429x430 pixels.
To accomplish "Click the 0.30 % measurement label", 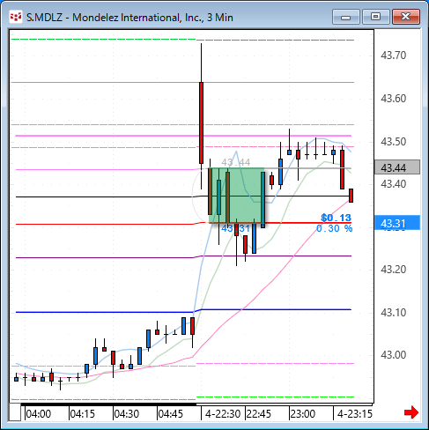I will (x=335, y=228).
